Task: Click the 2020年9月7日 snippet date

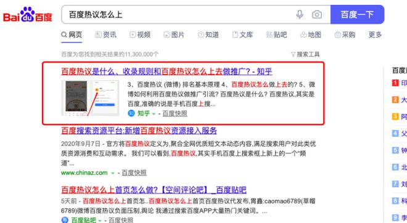Action: click(x=80, y=144)
